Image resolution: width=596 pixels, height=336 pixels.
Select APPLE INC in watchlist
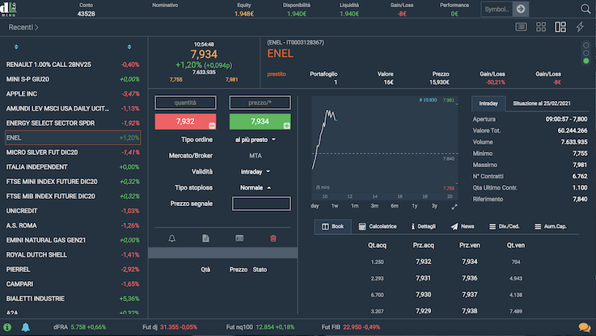pos(73,94)
